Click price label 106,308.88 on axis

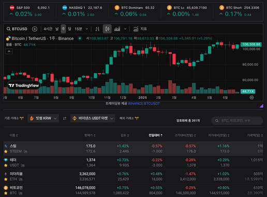(251, 45)
